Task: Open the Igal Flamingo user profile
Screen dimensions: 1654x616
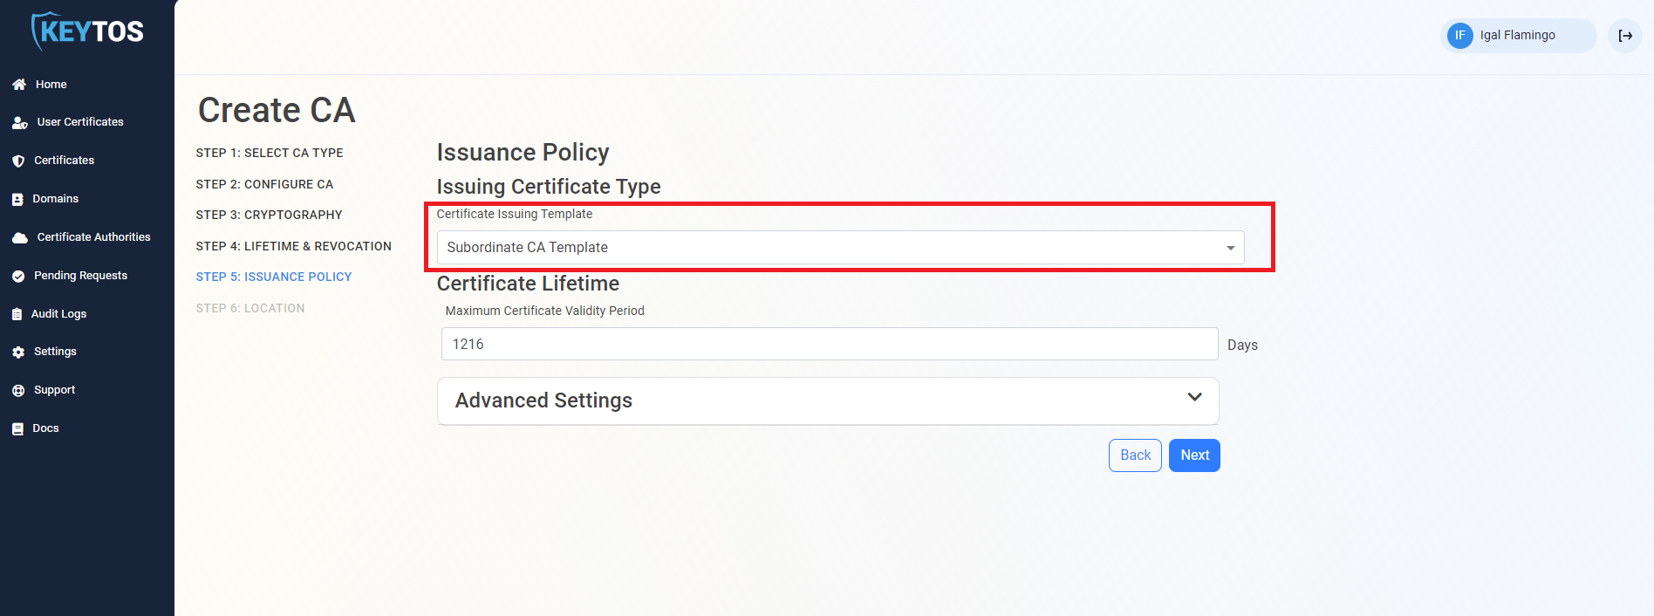Action: coord(1516,36)
